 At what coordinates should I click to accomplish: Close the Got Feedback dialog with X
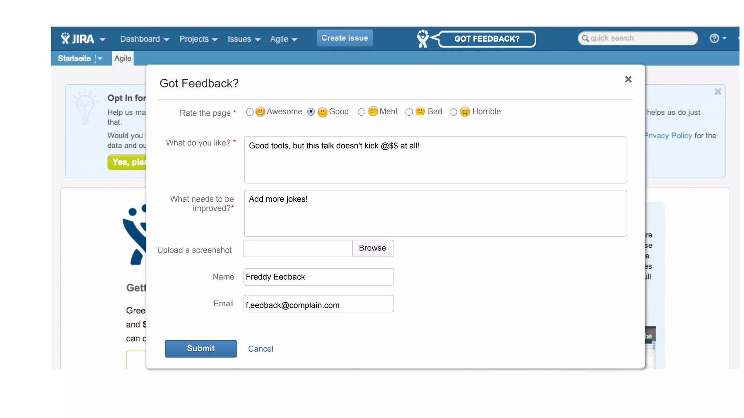pos(628,79)
